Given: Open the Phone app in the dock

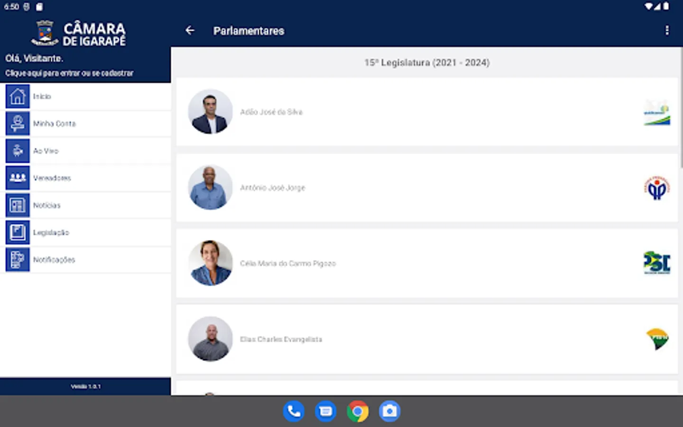Looking at the screenshot, I should click(x=294, y=411).
